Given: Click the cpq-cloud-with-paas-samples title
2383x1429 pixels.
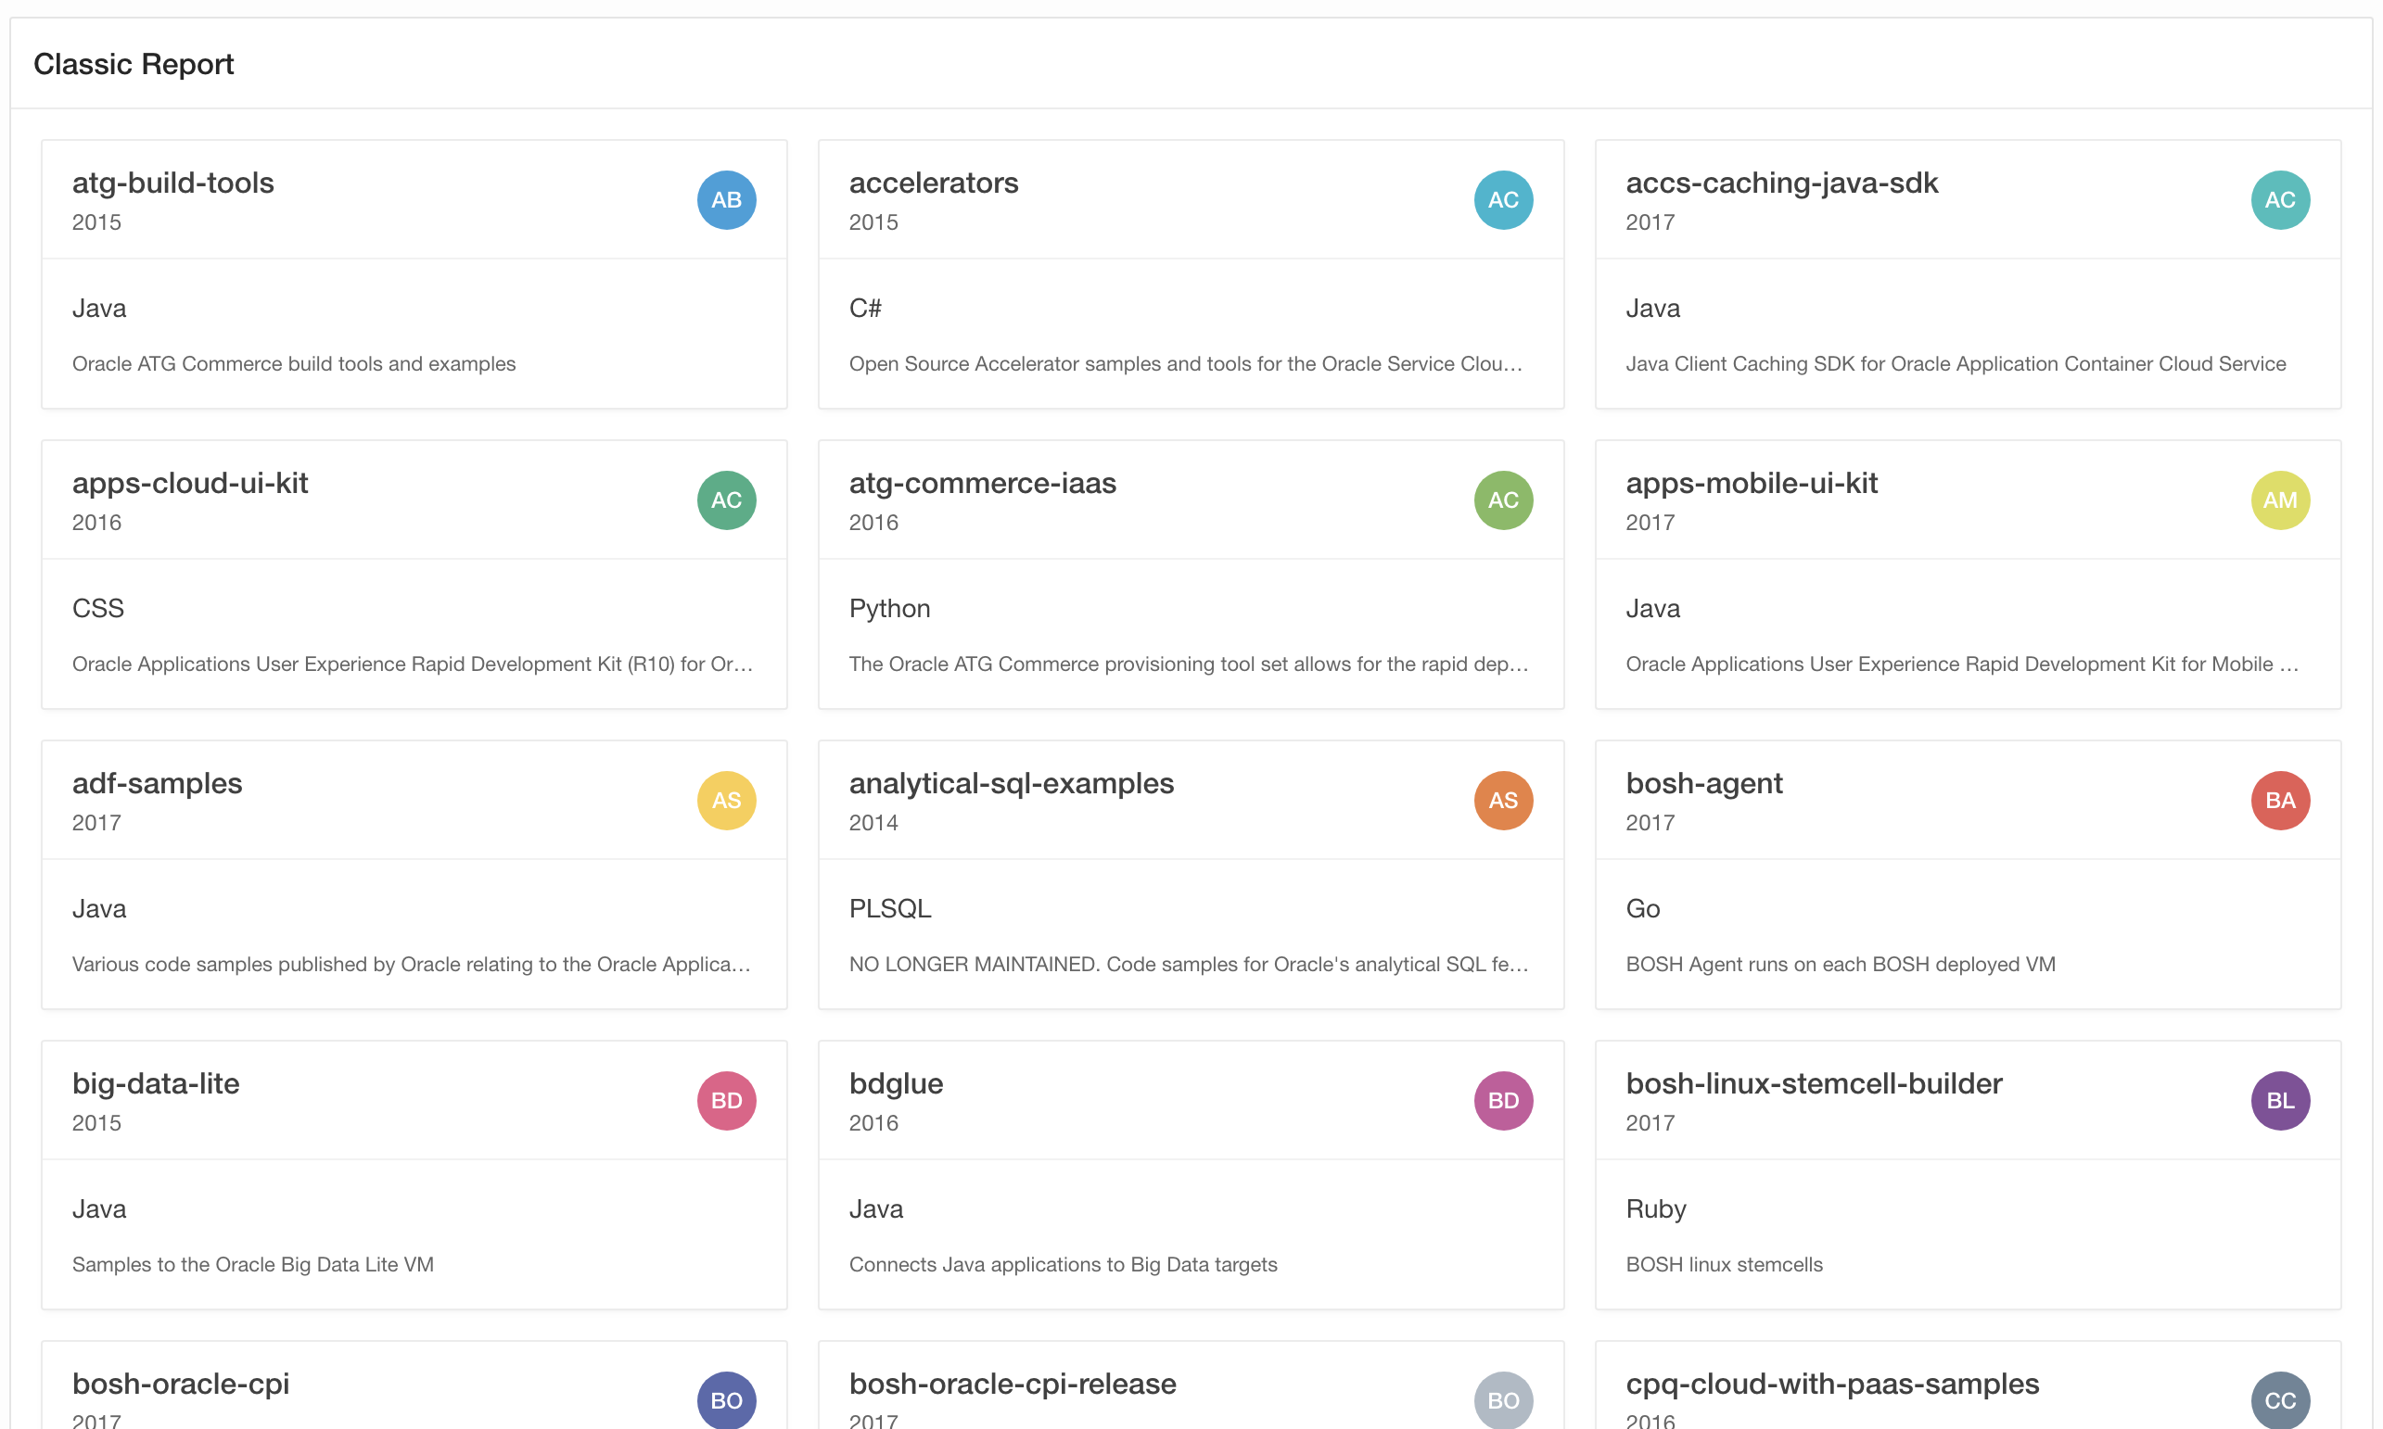Looking at the screenshot, I should [1832, 1384].
